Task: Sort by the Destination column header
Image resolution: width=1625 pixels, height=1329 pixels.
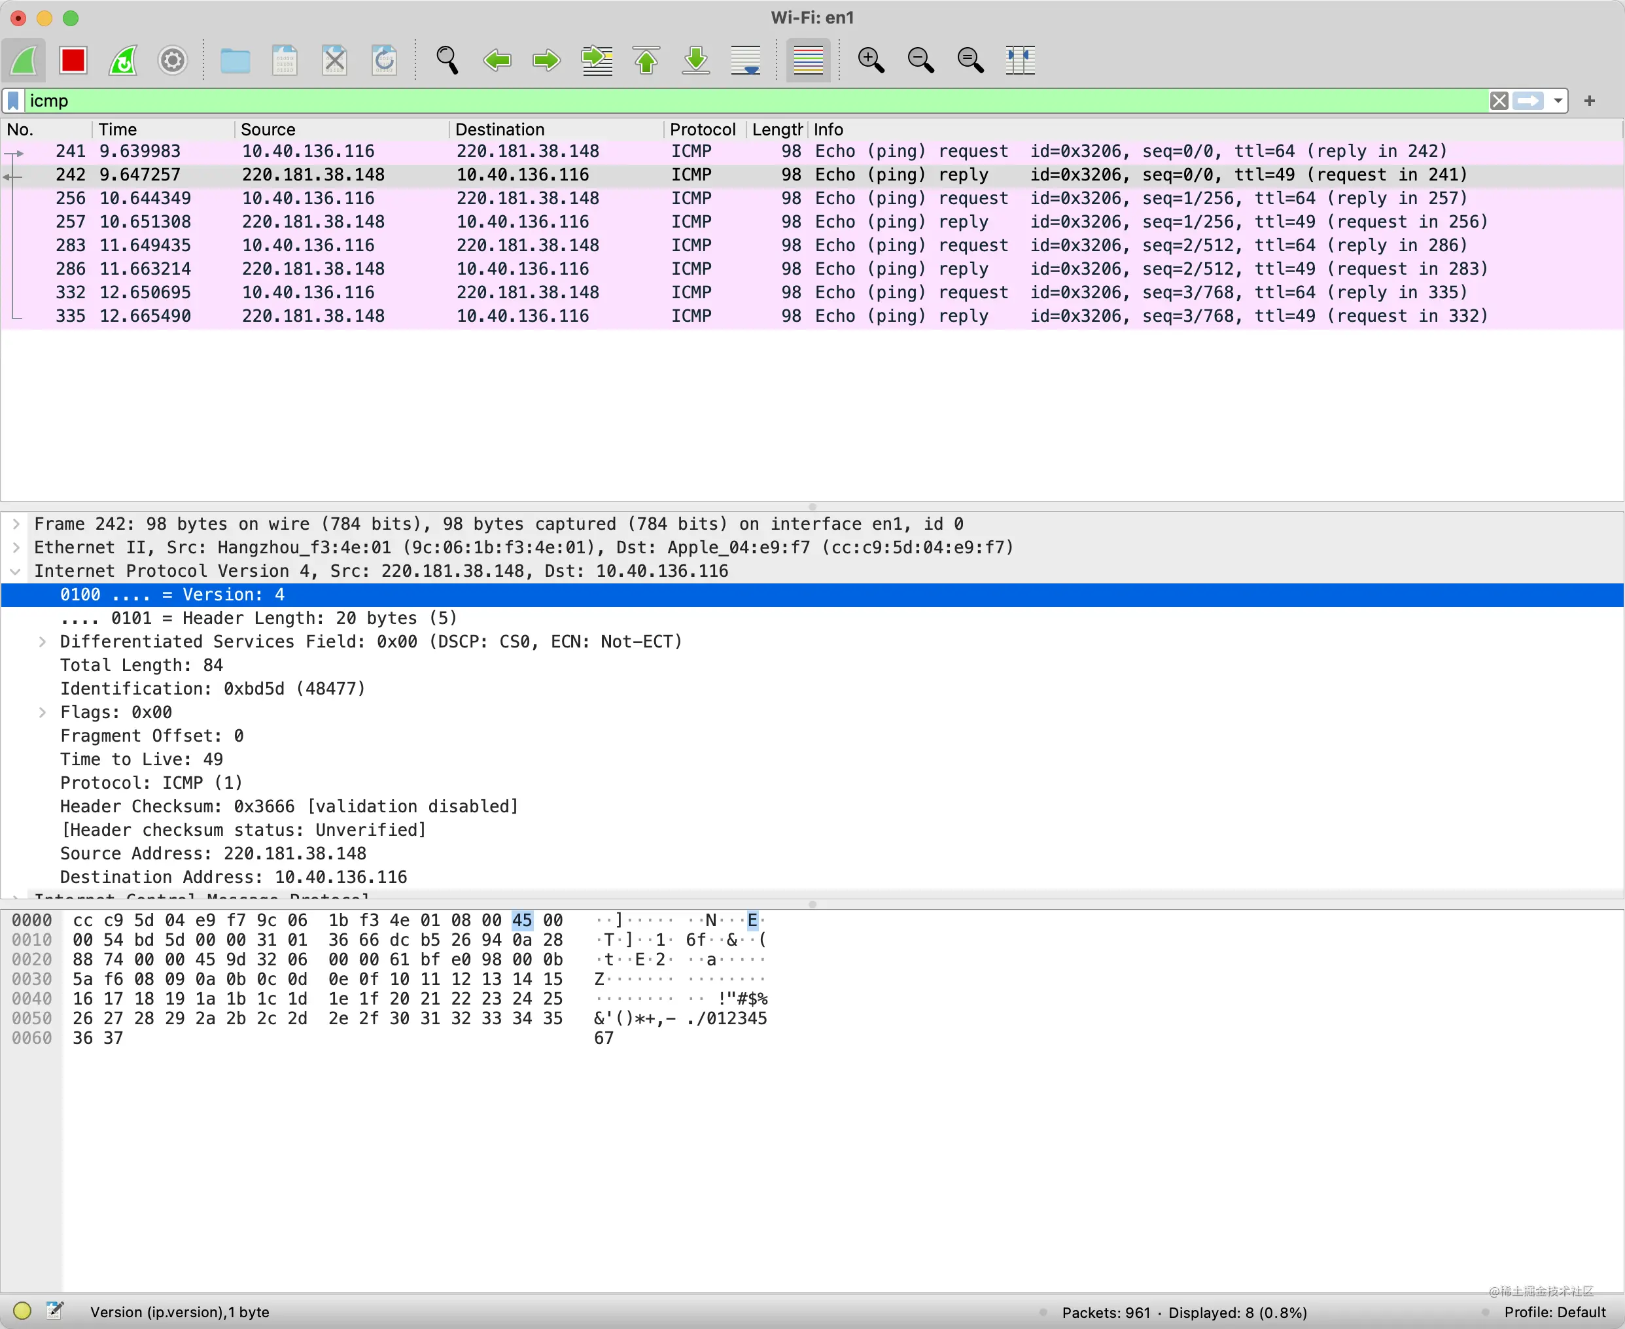Action: tap(556, 129)
